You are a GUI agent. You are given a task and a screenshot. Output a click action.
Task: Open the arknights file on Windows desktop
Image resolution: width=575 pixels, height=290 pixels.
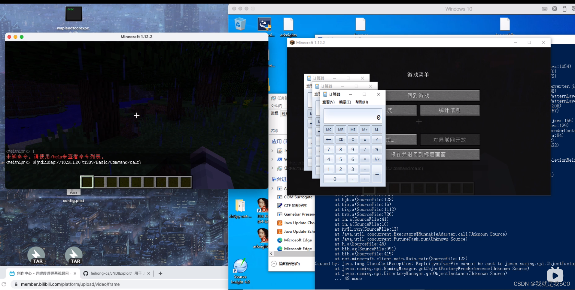tap(288, 24)
